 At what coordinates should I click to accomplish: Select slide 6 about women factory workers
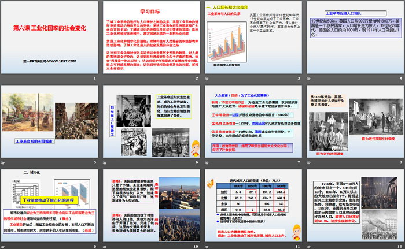152,121
